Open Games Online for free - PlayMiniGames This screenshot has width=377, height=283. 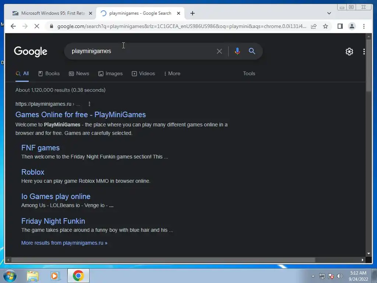(x=81, y=115)
